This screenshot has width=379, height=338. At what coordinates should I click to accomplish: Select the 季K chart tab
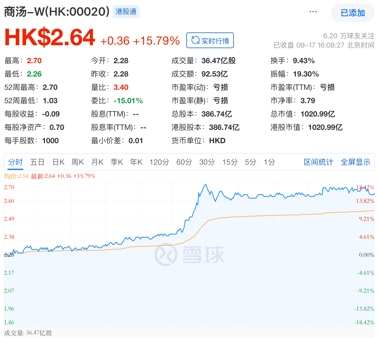(x=117, y=162)
